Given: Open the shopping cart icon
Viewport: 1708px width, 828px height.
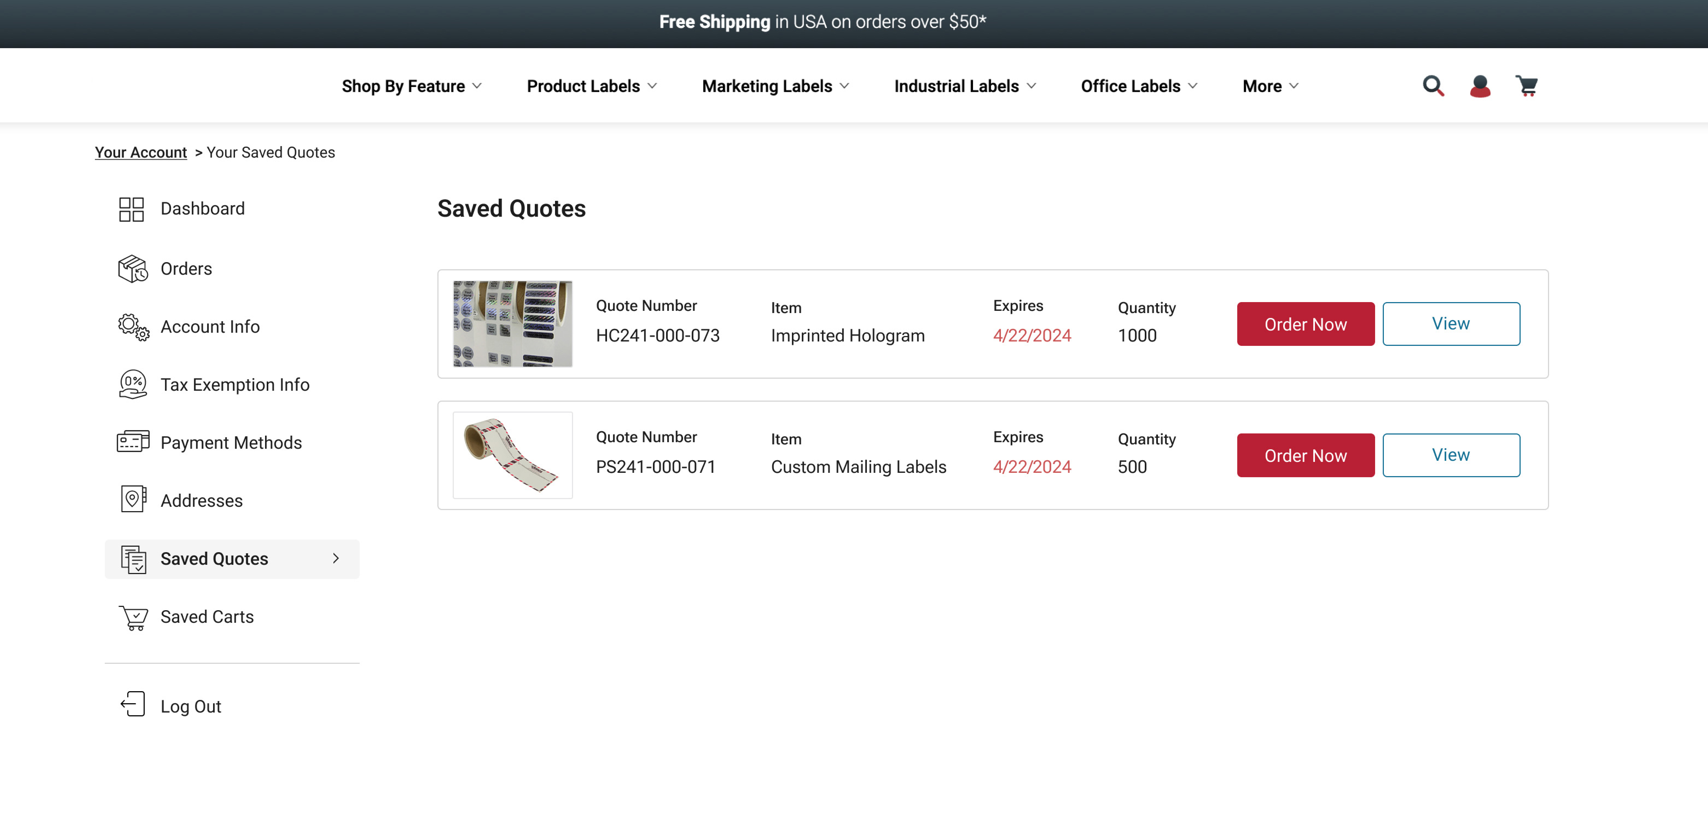Looking at the screenshot, I should coord(1526,86).
